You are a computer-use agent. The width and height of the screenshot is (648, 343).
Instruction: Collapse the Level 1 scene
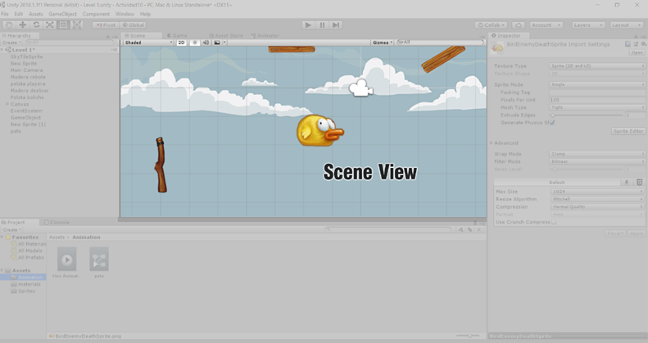pyautogui.click(x=2, y=50)
